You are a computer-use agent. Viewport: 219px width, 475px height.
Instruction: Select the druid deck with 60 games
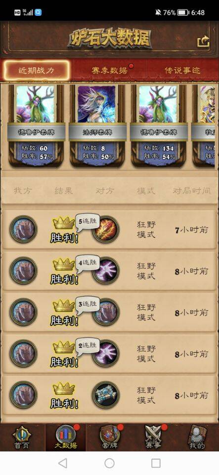pyautogui.click(x=36, y=125)
